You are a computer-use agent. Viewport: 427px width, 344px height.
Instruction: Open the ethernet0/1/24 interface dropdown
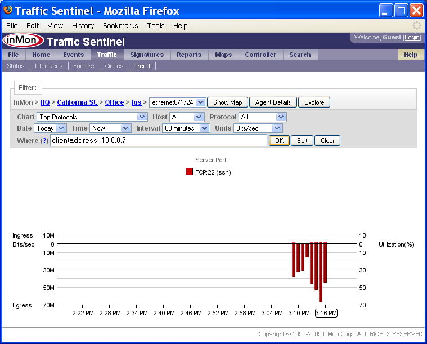tap(178, 102)
